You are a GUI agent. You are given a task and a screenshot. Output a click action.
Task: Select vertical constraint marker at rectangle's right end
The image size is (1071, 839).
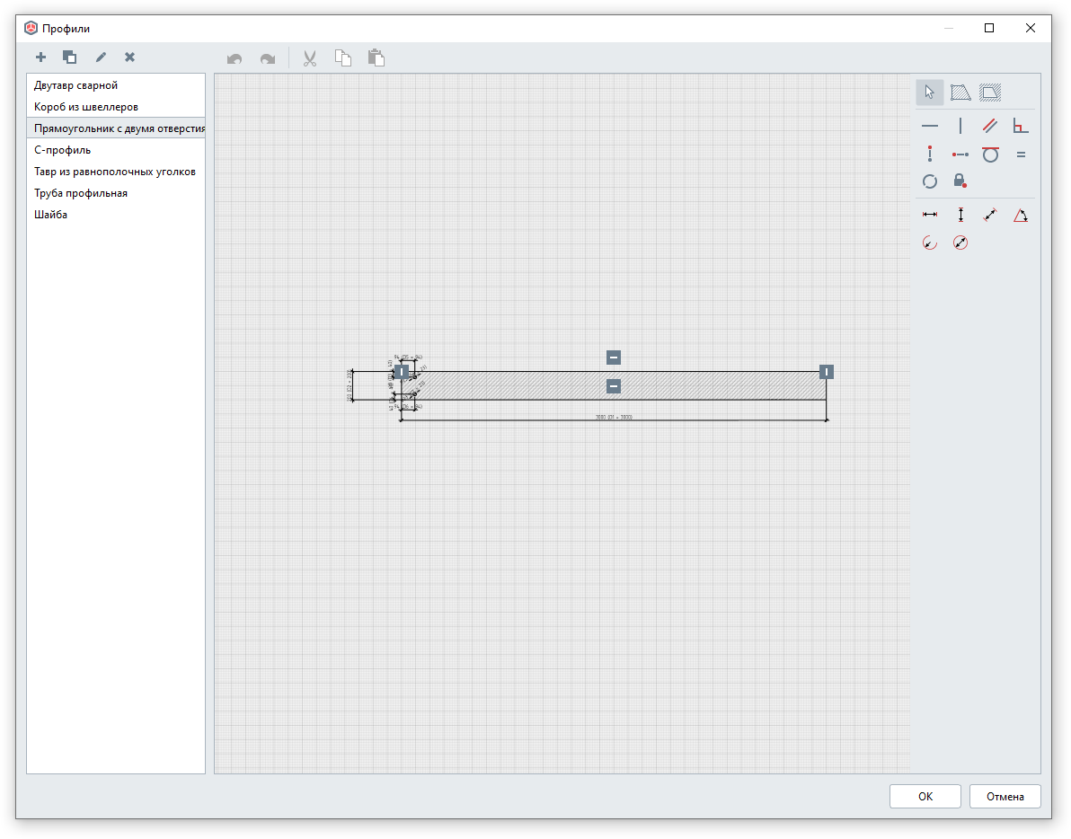coord(827,372)
